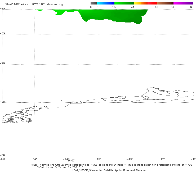Click the color scale label '18'
The height and width of the screenshot is (172, 196).
tap(114, 7)
